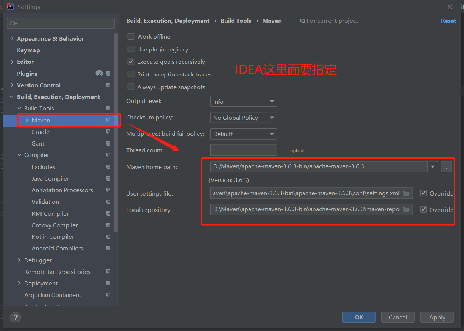This screenshot has width=464, height=331.
Task: Collapse the Compiler node
Action: point(19,155)
